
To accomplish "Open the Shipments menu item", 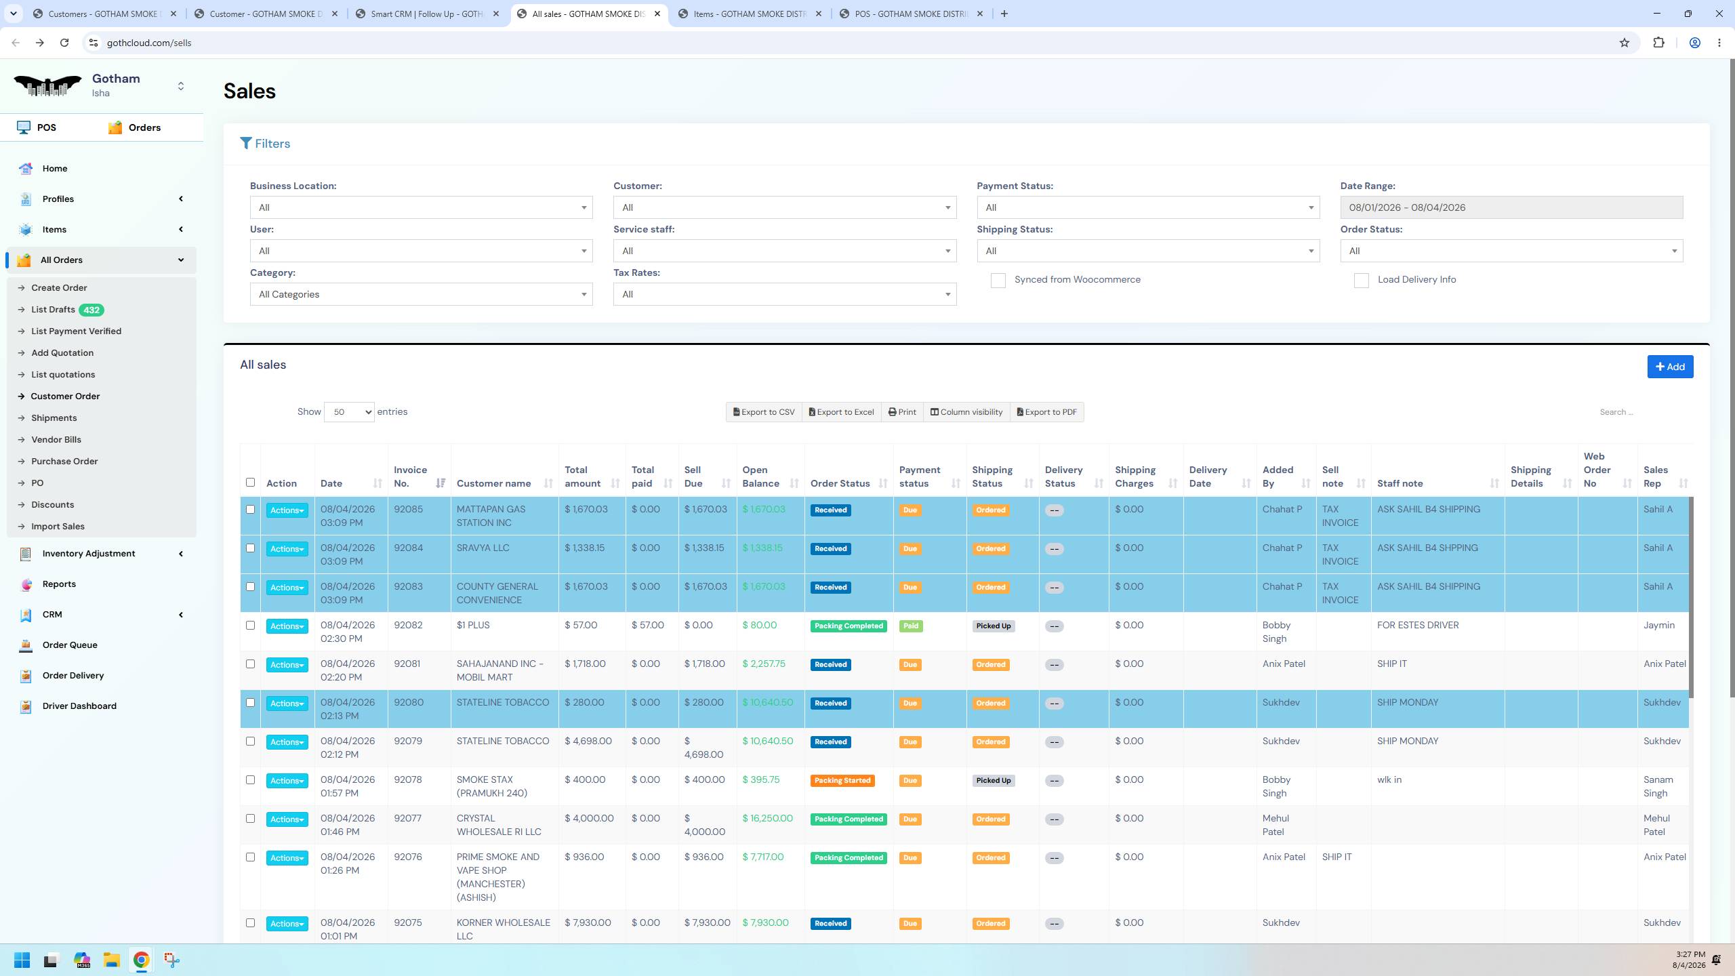I will (54, 418).
